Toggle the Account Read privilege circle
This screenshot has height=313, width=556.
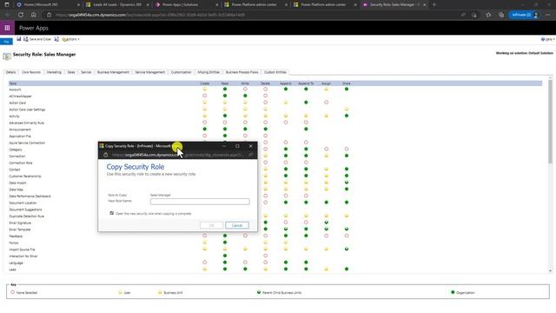pyautogui.click(x=225, y=89)
